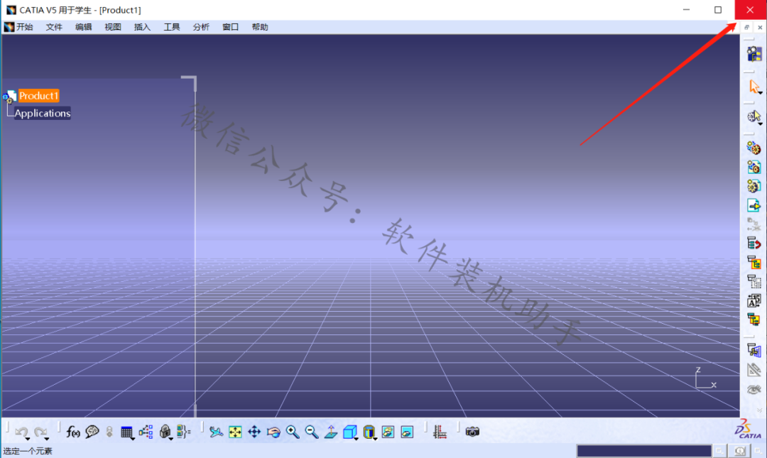The width and height of the screenshot is (767, 458).
Task: Select Applications node in the tree
Action: point(43,113)
